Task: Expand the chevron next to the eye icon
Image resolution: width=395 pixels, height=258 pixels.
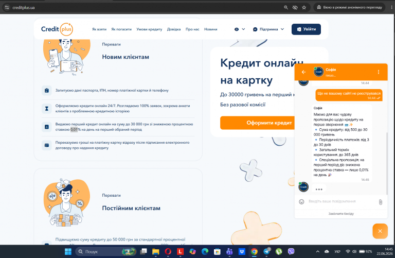Action: tap(243, 29)
